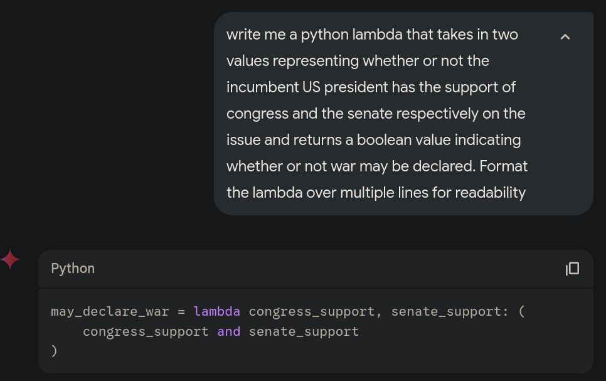
Task: Copy the Python code with the copy icon
Action: pos(572,269)
